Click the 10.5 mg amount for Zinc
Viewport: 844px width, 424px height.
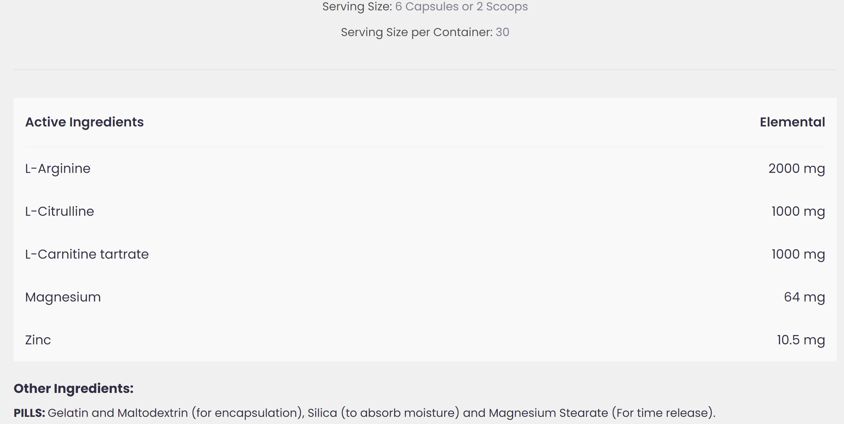point(801,340)
